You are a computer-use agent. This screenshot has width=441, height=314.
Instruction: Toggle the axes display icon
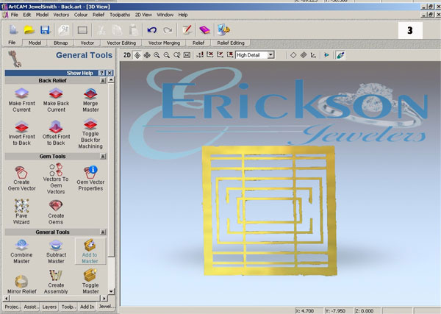click(x=313, y=55)
